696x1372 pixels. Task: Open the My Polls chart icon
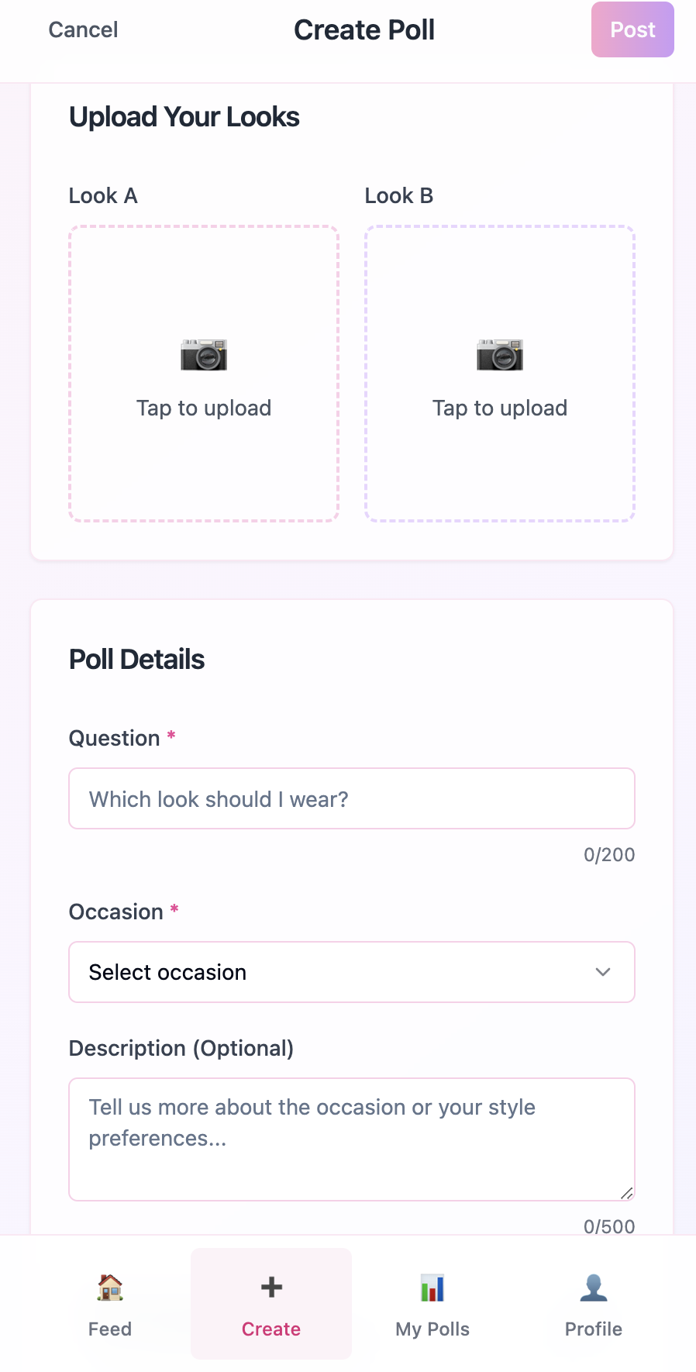[432, 1288]
